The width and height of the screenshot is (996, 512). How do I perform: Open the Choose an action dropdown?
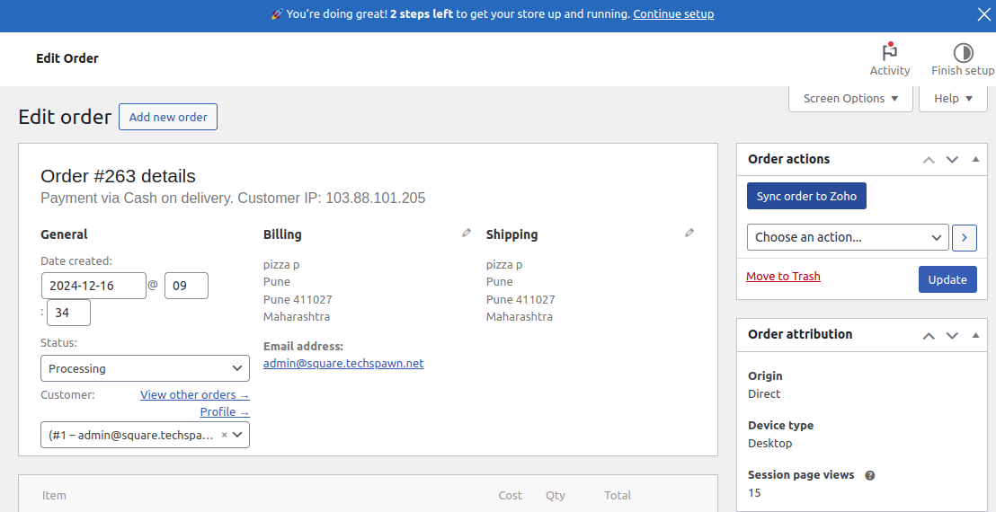(848, 237)
